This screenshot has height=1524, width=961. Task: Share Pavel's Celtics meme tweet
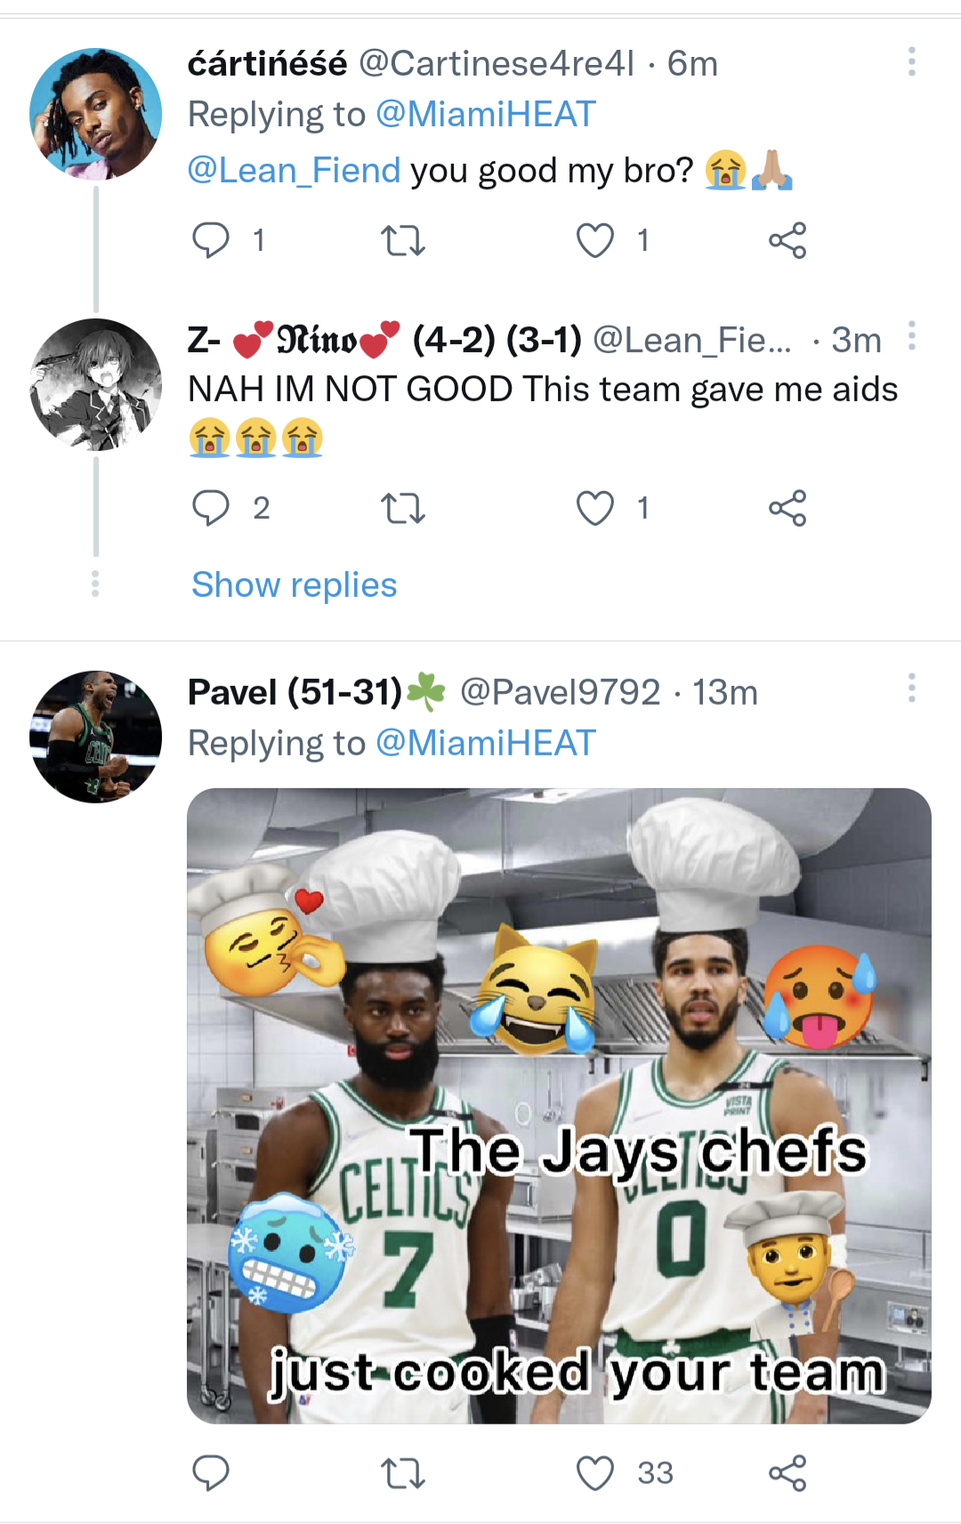tap(787, 1473)
